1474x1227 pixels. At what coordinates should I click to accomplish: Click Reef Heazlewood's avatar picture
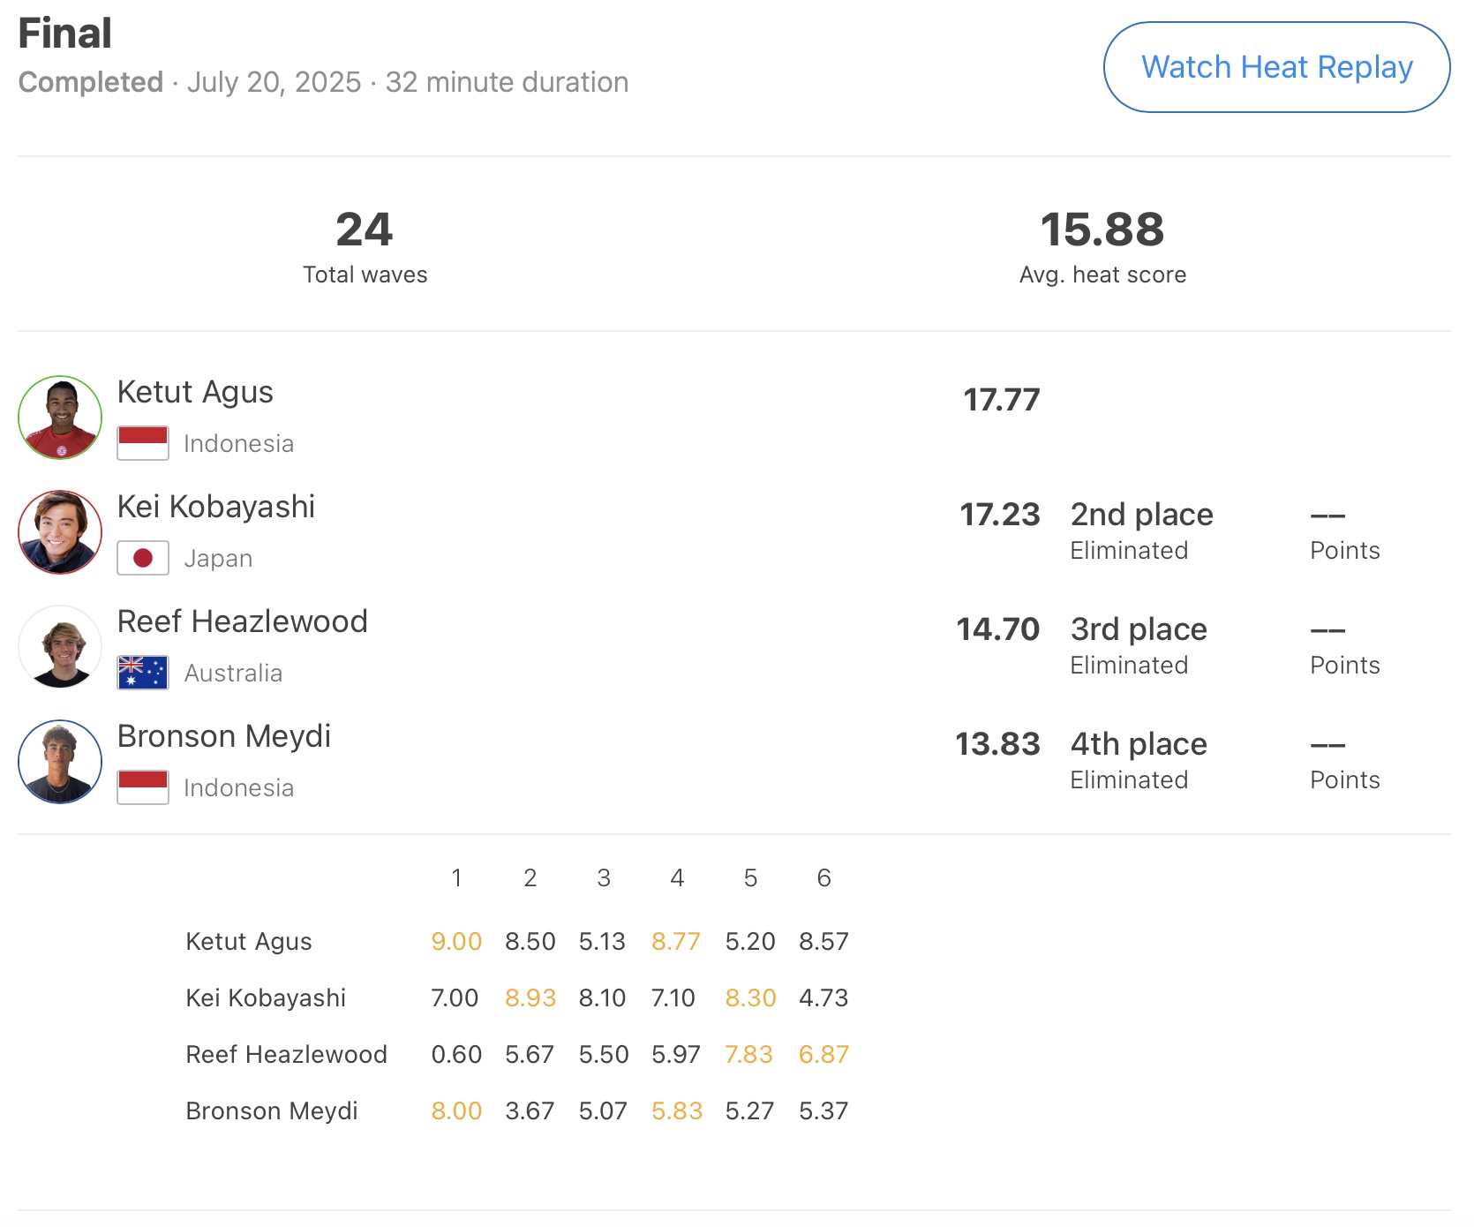[x=60, y=647]
